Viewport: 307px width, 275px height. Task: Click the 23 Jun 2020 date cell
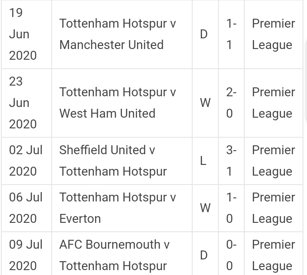point(26,103)
